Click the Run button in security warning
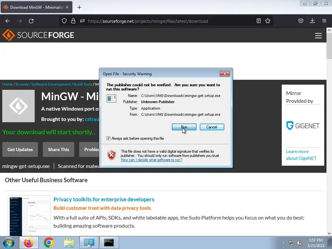 coord(184,127)
